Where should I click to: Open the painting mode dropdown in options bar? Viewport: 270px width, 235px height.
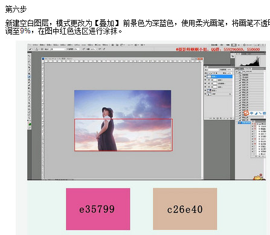pos(58,49)
